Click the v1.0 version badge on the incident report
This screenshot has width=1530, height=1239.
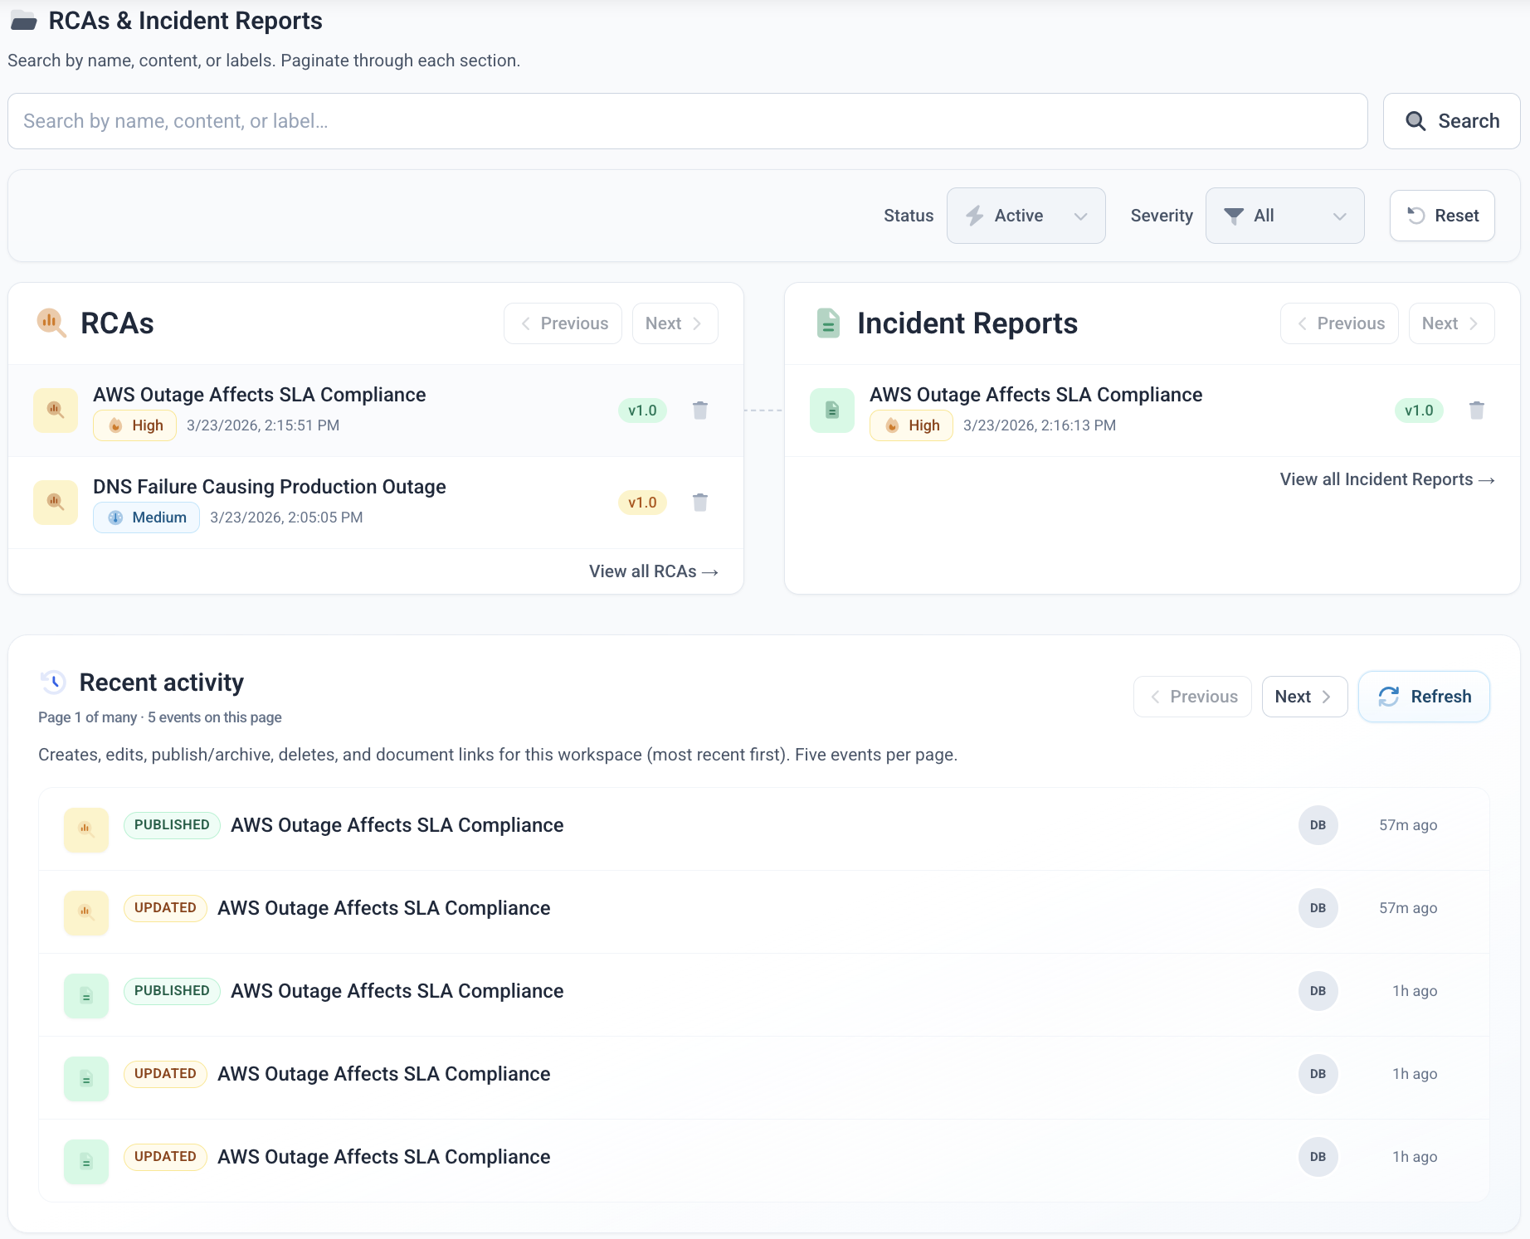click(x=1420, y=410)
